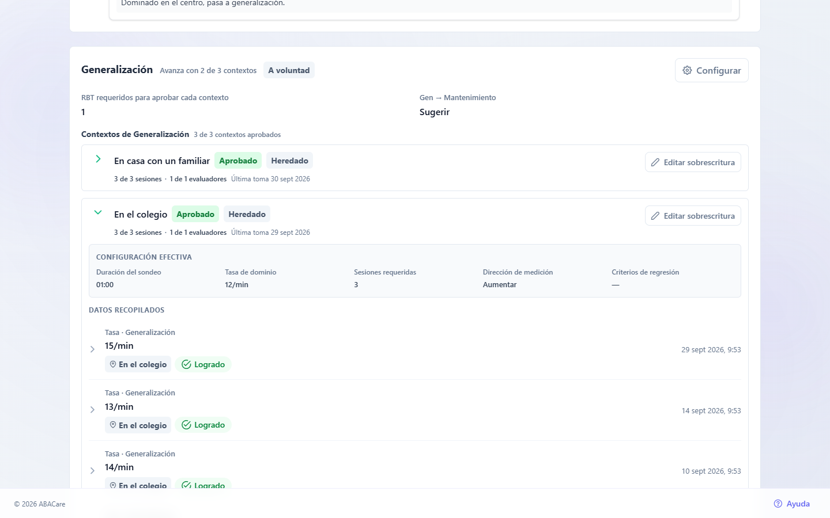This screenshot has width=830, height=518.
Task: Edit override for En el colegio
Action: (x=693, y=216)
